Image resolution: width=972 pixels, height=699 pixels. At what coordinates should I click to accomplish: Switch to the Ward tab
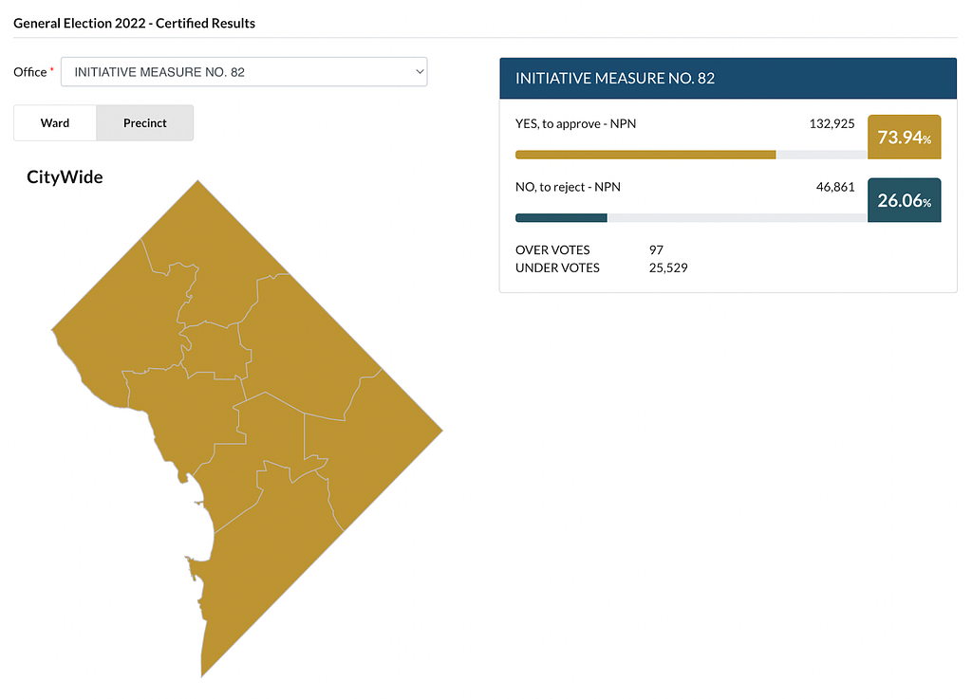[55, 122]
